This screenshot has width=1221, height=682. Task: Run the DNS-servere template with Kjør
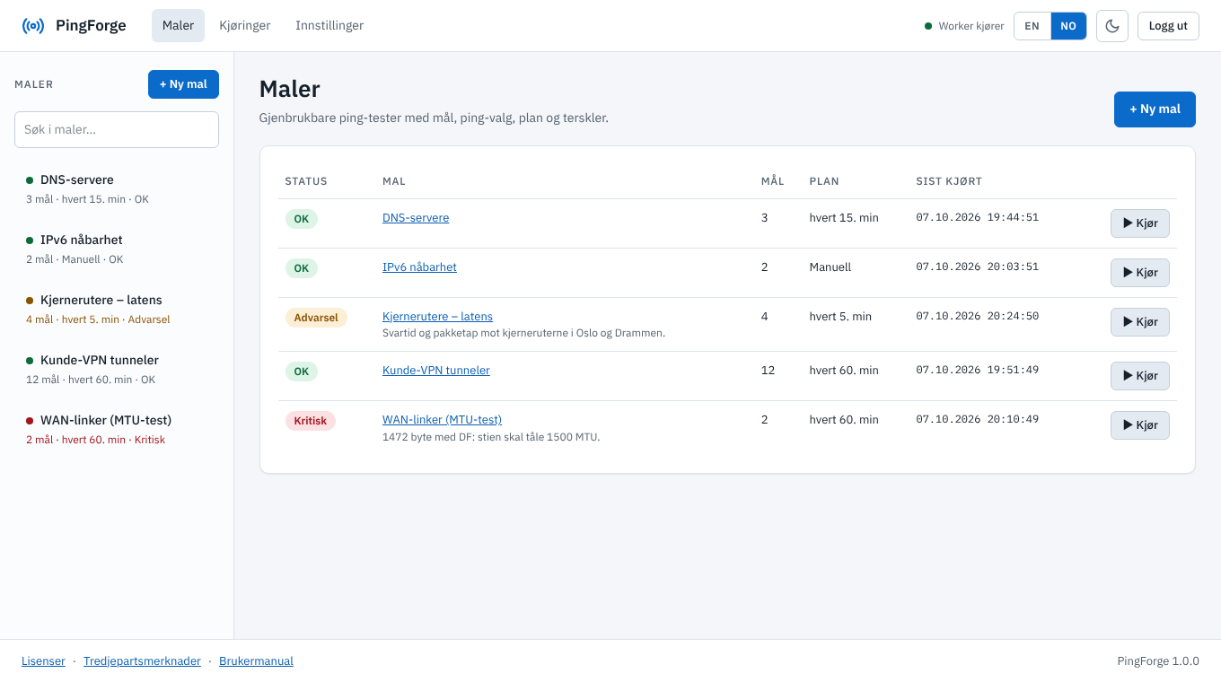tap(1140, 223)
